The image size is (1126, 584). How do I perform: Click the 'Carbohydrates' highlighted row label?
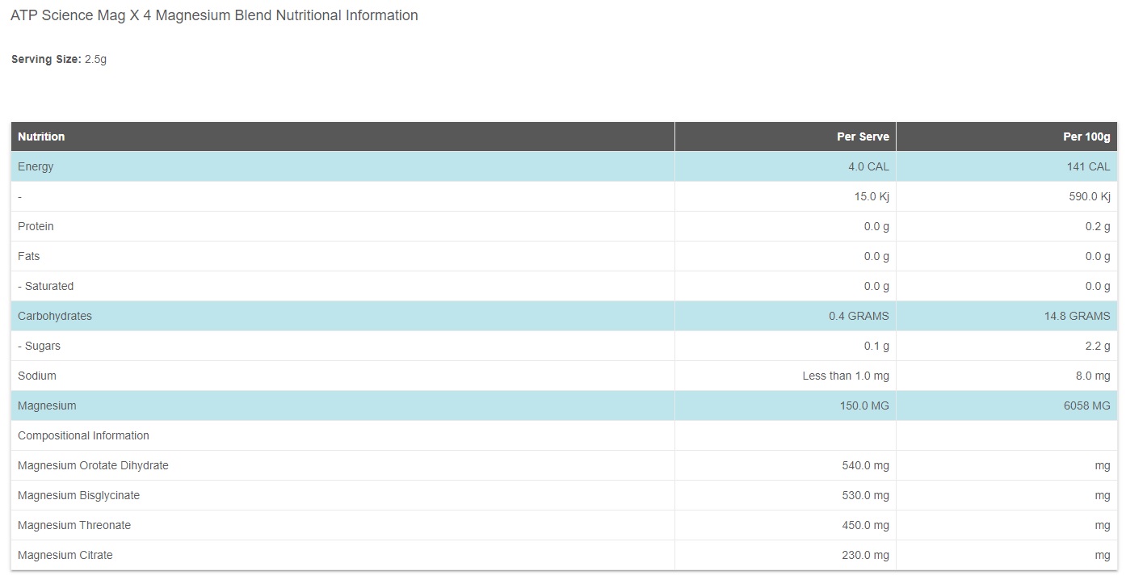55,316
